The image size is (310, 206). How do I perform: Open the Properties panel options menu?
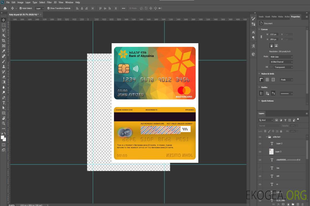click(x=307, y=17)
